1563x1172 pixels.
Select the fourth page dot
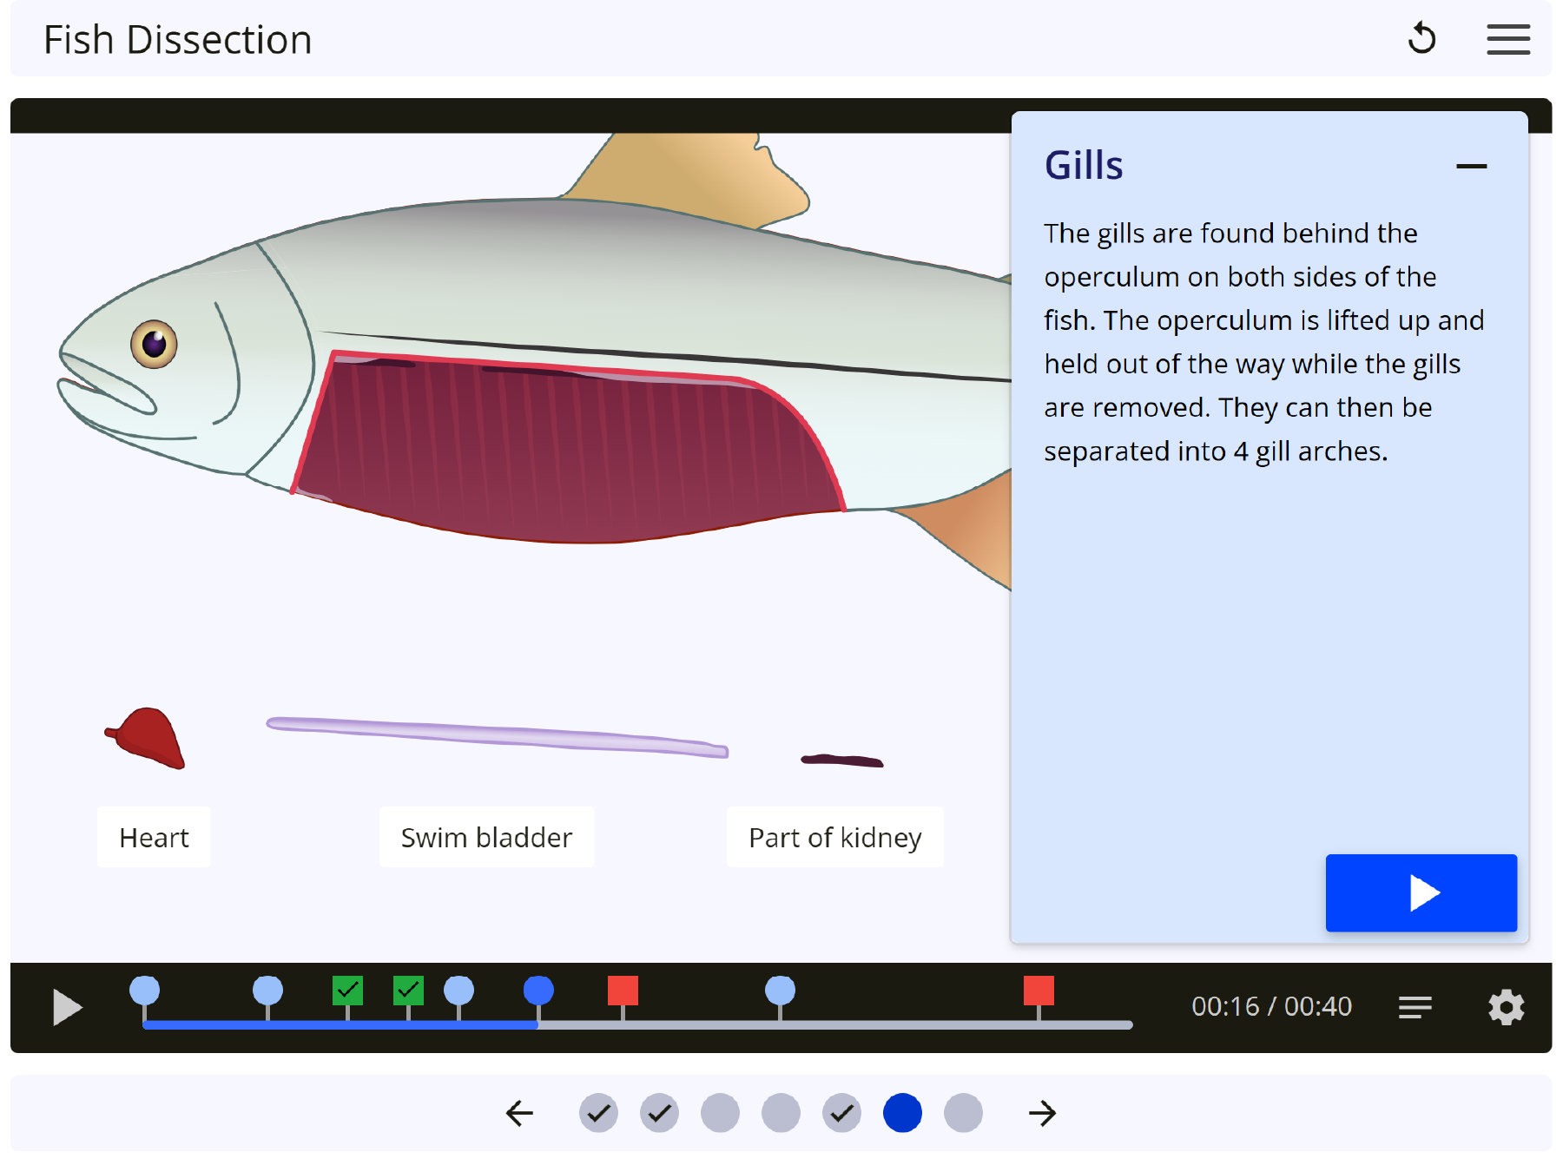781,1113
